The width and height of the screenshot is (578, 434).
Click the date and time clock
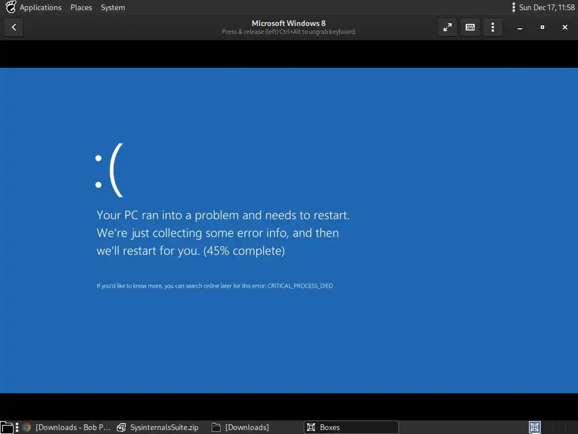(x=546, y=7)
